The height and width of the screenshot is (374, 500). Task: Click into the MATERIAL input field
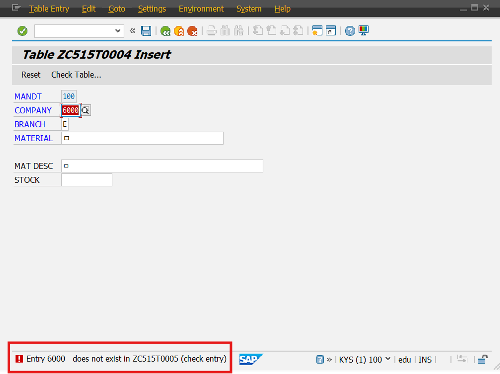[142, 138]
